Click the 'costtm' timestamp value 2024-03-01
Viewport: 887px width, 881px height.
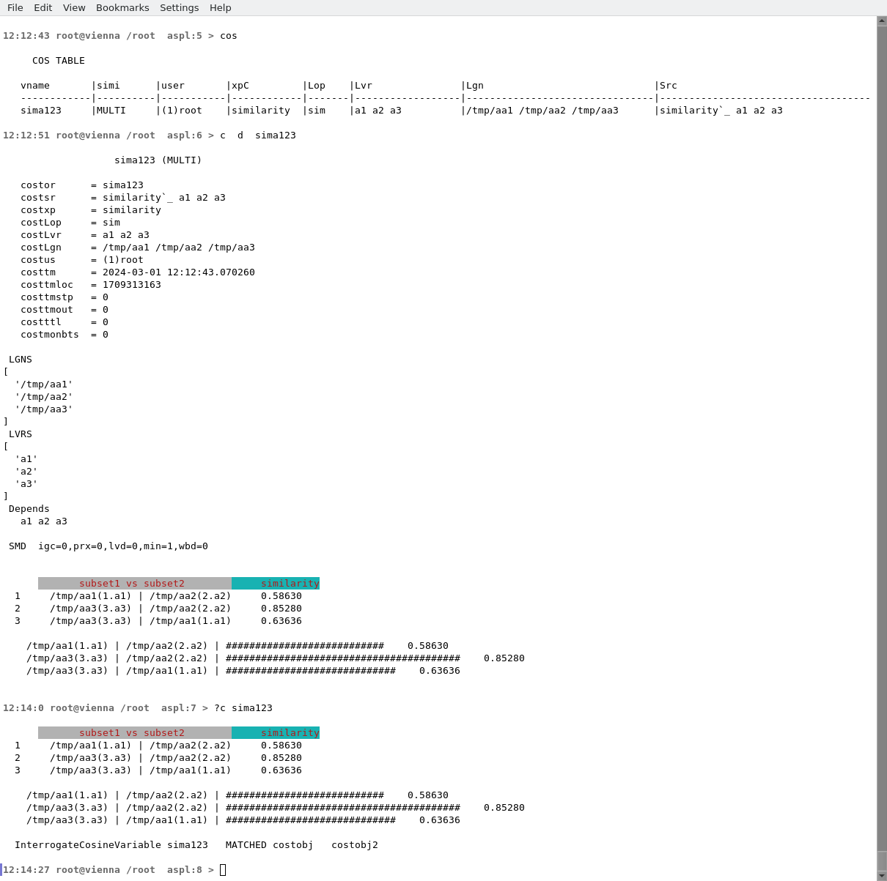click(x=178, y=272)
